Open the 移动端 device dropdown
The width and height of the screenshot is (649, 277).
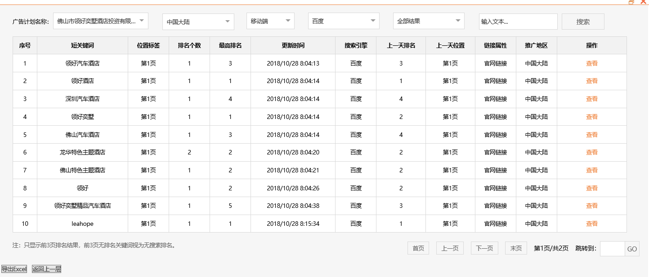(x=270, y=21)
